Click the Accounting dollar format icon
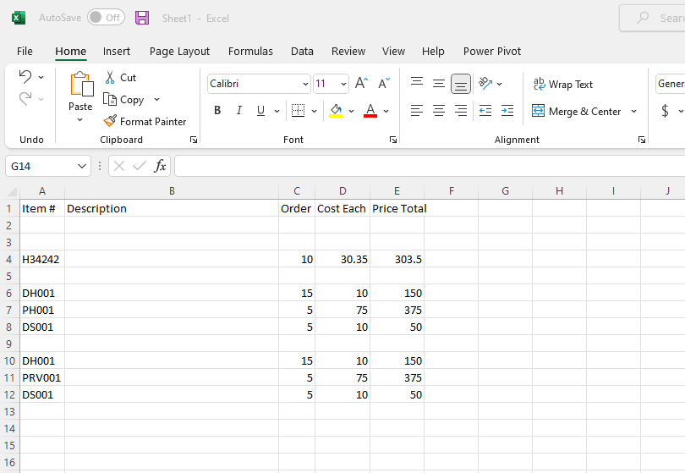Viewport: 685px width, 473px height. coord(665,111)
